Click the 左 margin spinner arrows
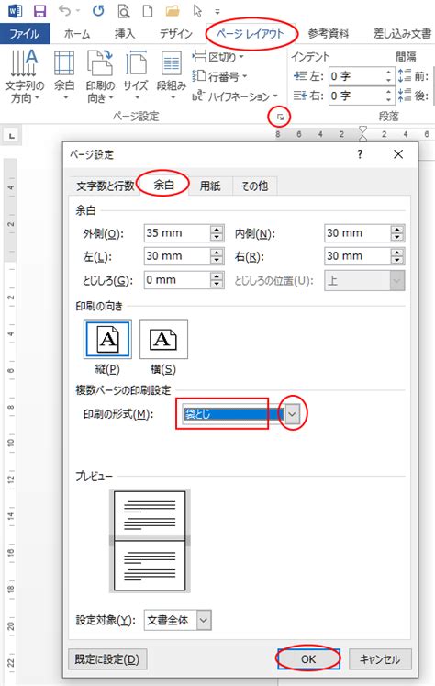435x686 pixels. point(217,256)
